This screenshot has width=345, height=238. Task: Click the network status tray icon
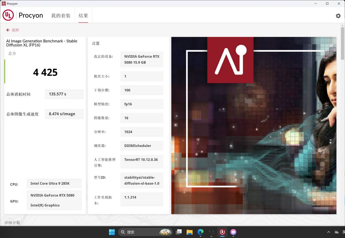[x=337, y=232]
